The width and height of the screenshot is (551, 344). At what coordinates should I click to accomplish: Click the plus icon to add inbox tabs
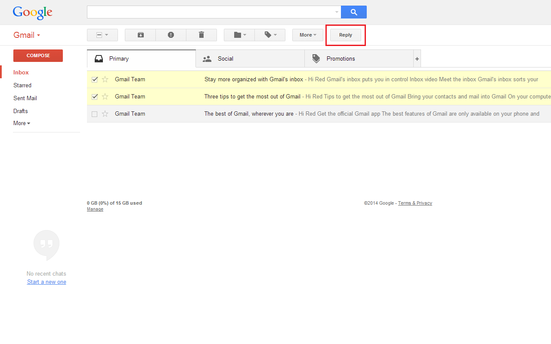click(x=417, y=58)
